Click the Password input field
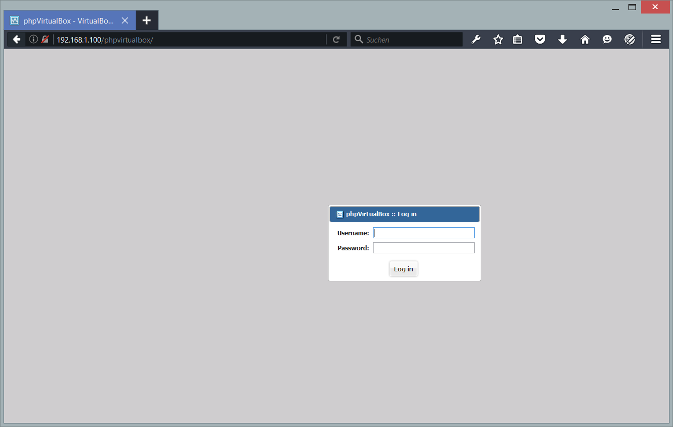 tap(424, 248)
